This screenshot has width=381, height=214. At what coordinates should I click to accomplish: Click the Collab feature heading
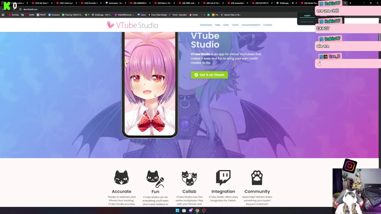point(189,191)
